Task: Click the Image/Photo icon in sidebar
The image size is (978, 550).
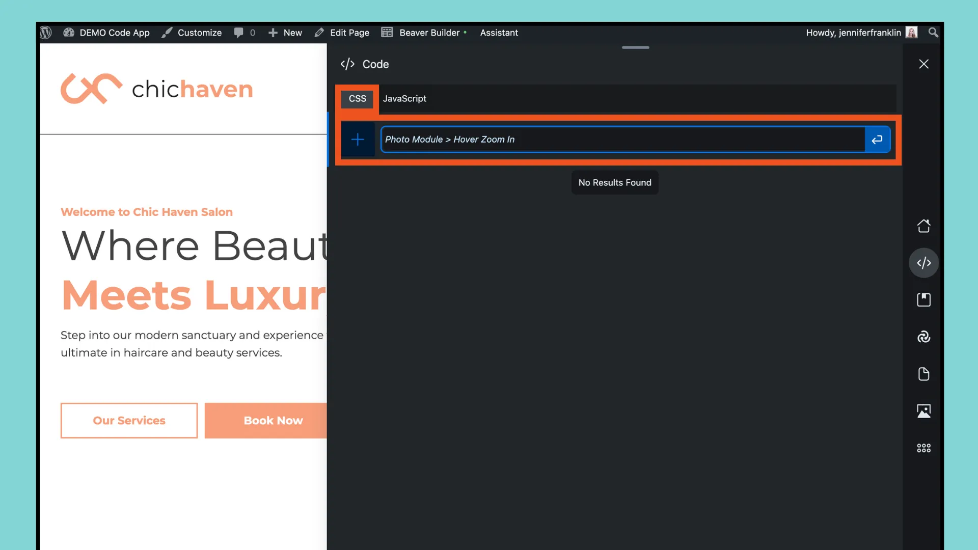Action: [923, 410]
